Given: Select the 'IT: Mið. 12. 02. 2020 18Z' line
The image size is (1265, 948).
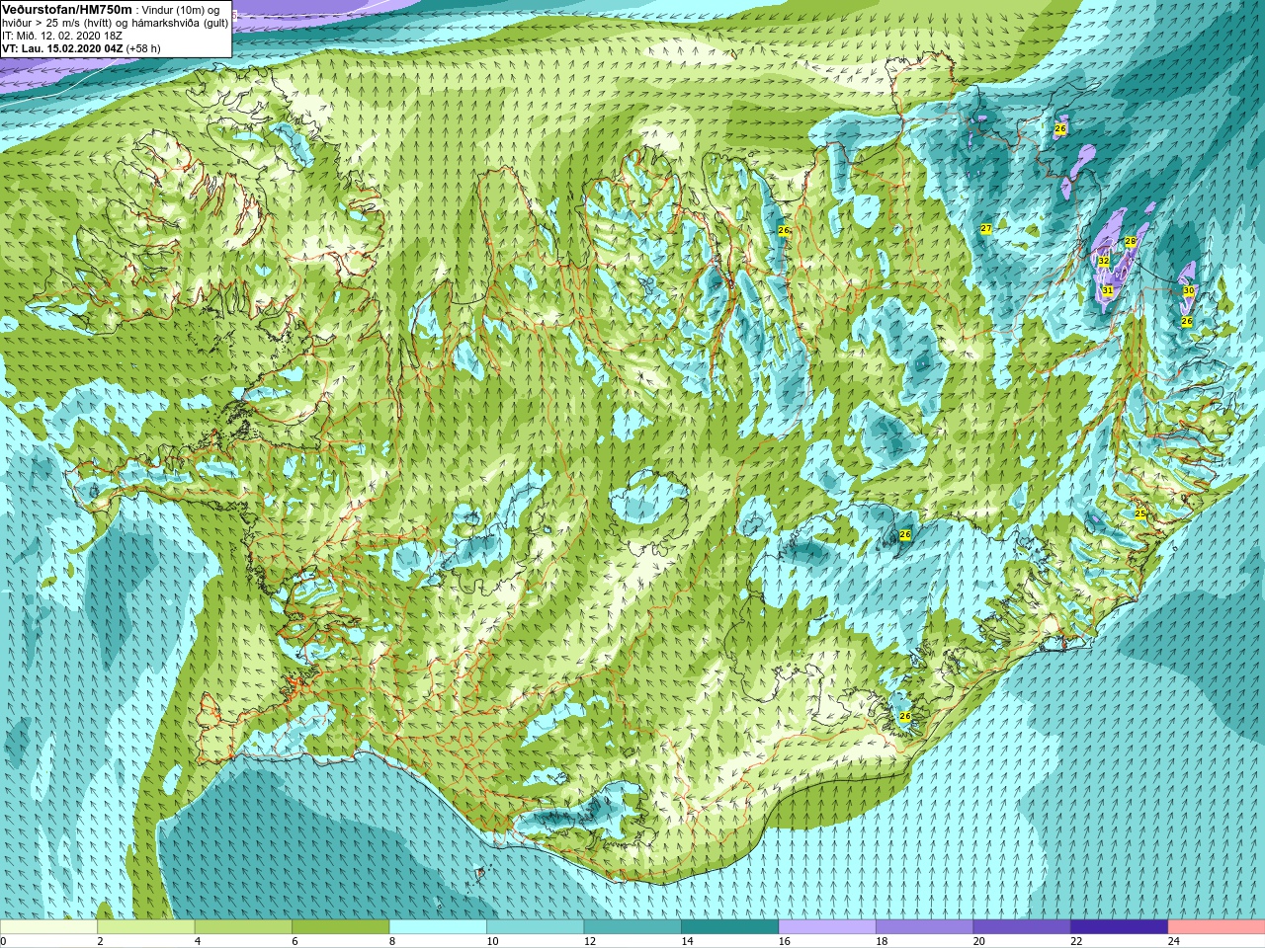Looking at the screenshot, I should pos(62,36).
